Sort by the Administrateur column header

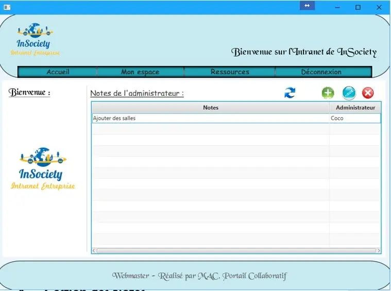tap(355, 108)
